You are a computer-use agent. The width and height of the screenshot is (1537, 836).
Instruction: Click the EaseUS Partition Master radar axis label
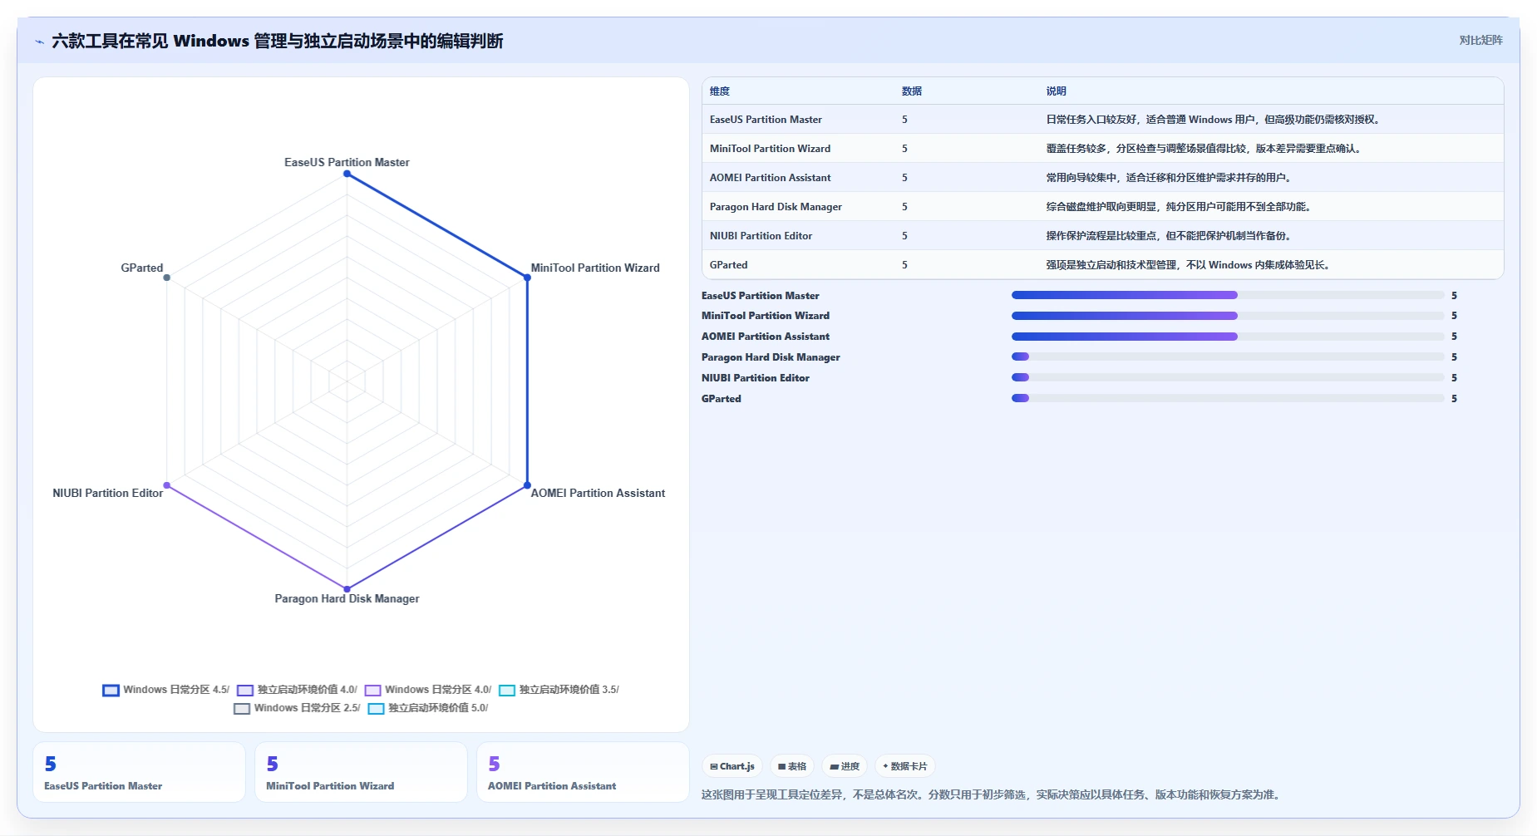point(347,162)
